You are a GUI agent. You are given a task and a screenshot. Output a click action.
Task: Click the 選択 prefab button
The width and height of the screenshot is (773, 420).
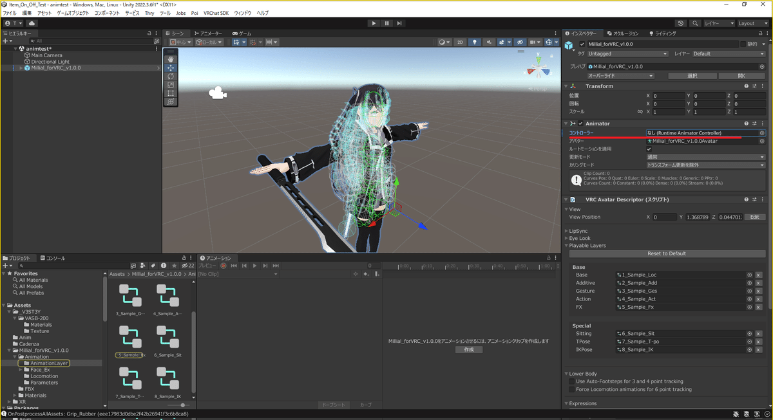point(692,76)
